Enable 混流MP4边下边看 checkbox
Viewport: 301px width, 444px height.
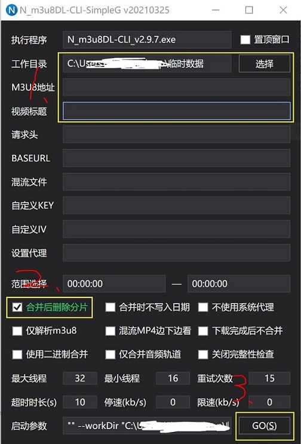110,330
